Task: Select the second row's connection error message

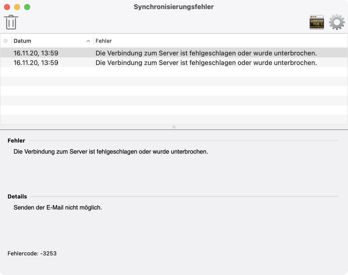Action: tap(206, 63)
